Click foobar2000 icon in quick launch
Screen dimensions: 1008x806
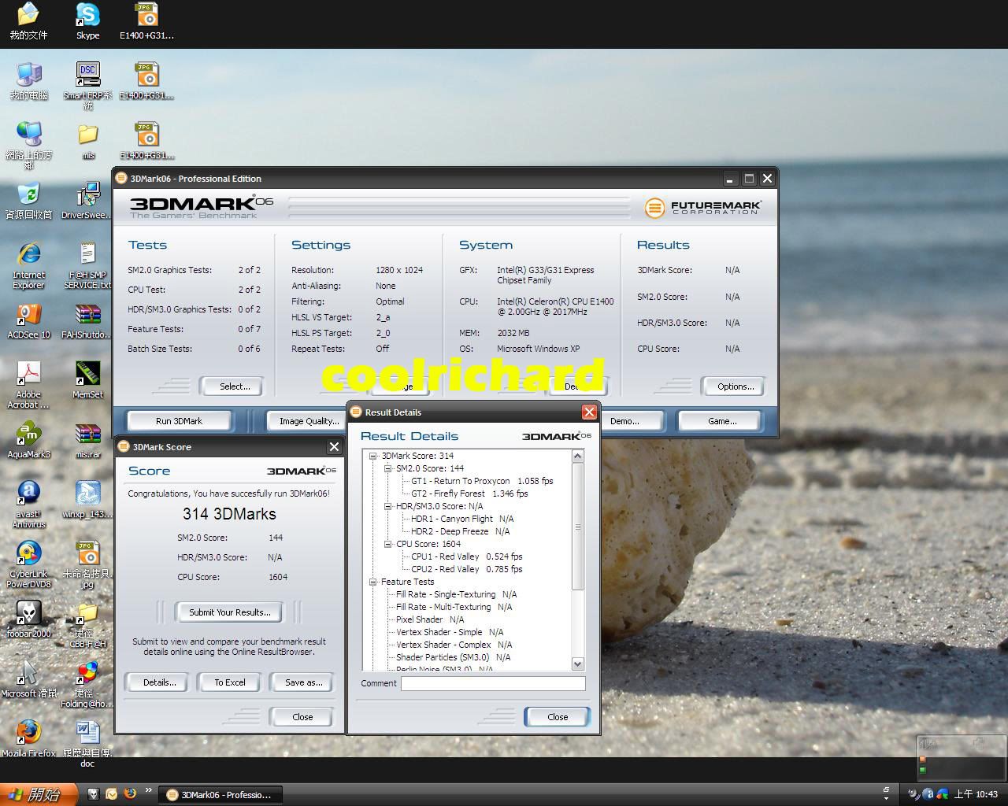click(x=93, y=794)
